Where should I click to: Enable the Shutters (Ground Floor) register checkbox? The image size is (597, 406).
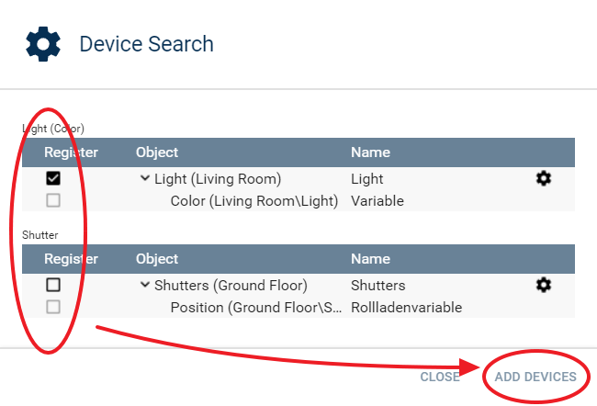[53, 286]
